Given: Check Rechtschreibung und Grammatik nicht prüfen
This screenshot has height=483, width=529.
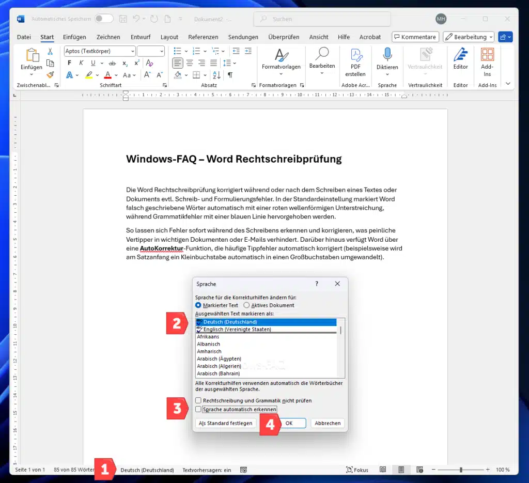Looking at the screenshot, I should [198, 400].
